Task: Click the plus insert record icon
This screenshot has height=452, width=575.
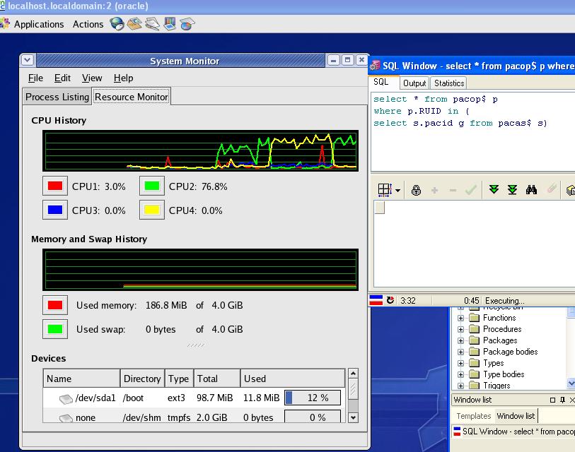Action: pyautogui.click(x=434, y=190)
